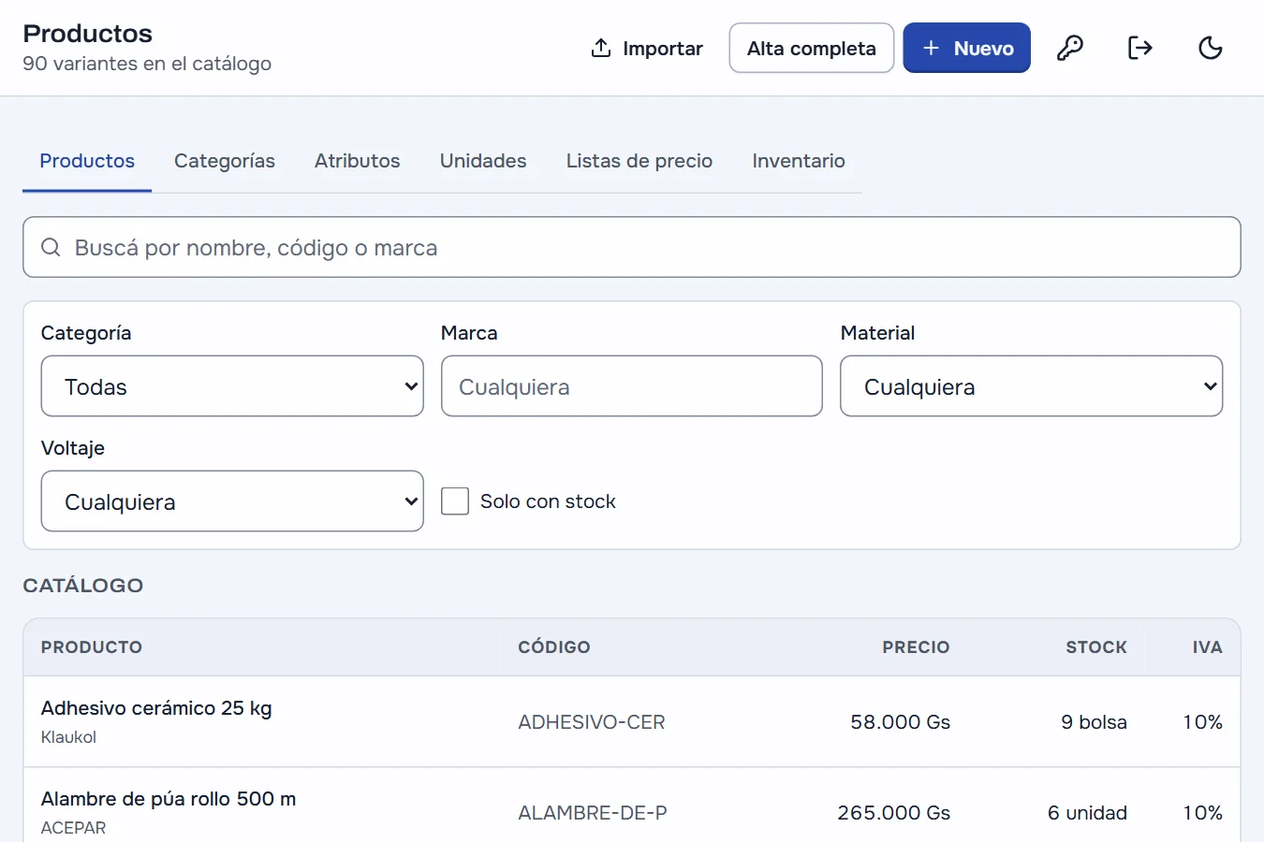Click the 9 bolsa stock value
The height and width of the screenshot is (842, 1264).
(x=1094, y=722)
